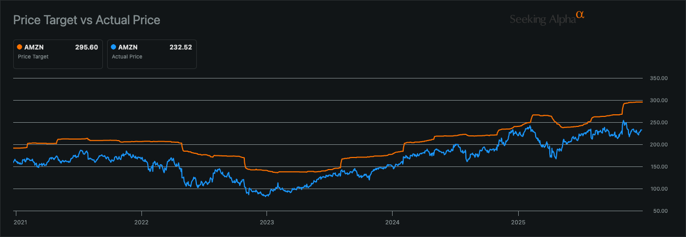Image resolution: width=686 pixels, height=237 pixels.
Task: Click the blue Actual Price color dot
Action: (x=114, y=47)
